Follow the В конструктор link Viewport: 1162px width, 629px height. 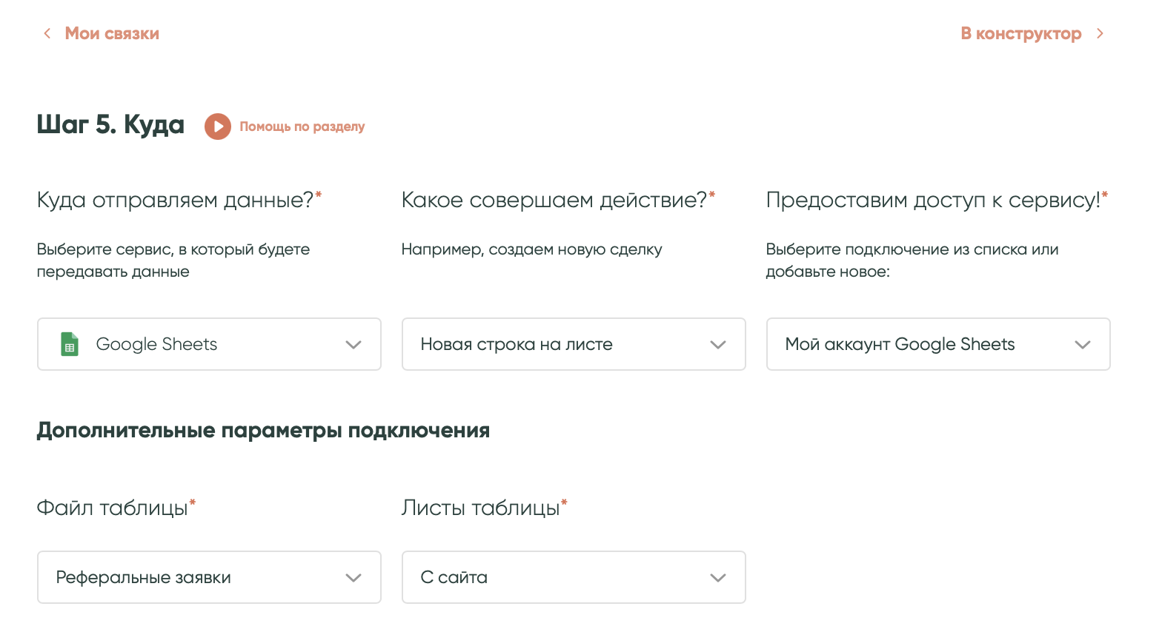coord(1020,33)
